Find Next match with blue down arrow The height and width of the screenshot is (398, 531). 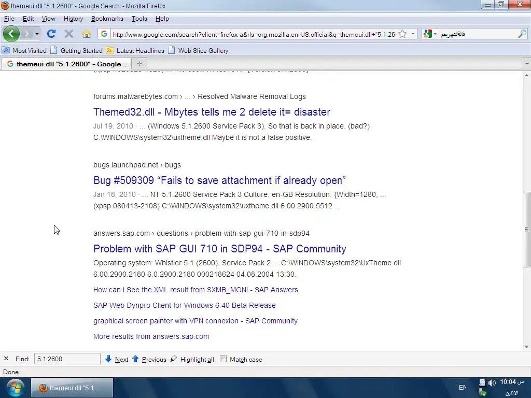(117, 359)
